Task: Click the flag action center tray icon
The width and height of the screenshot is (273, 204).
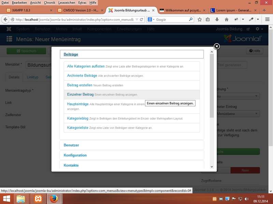Action: tap(234, 199)
